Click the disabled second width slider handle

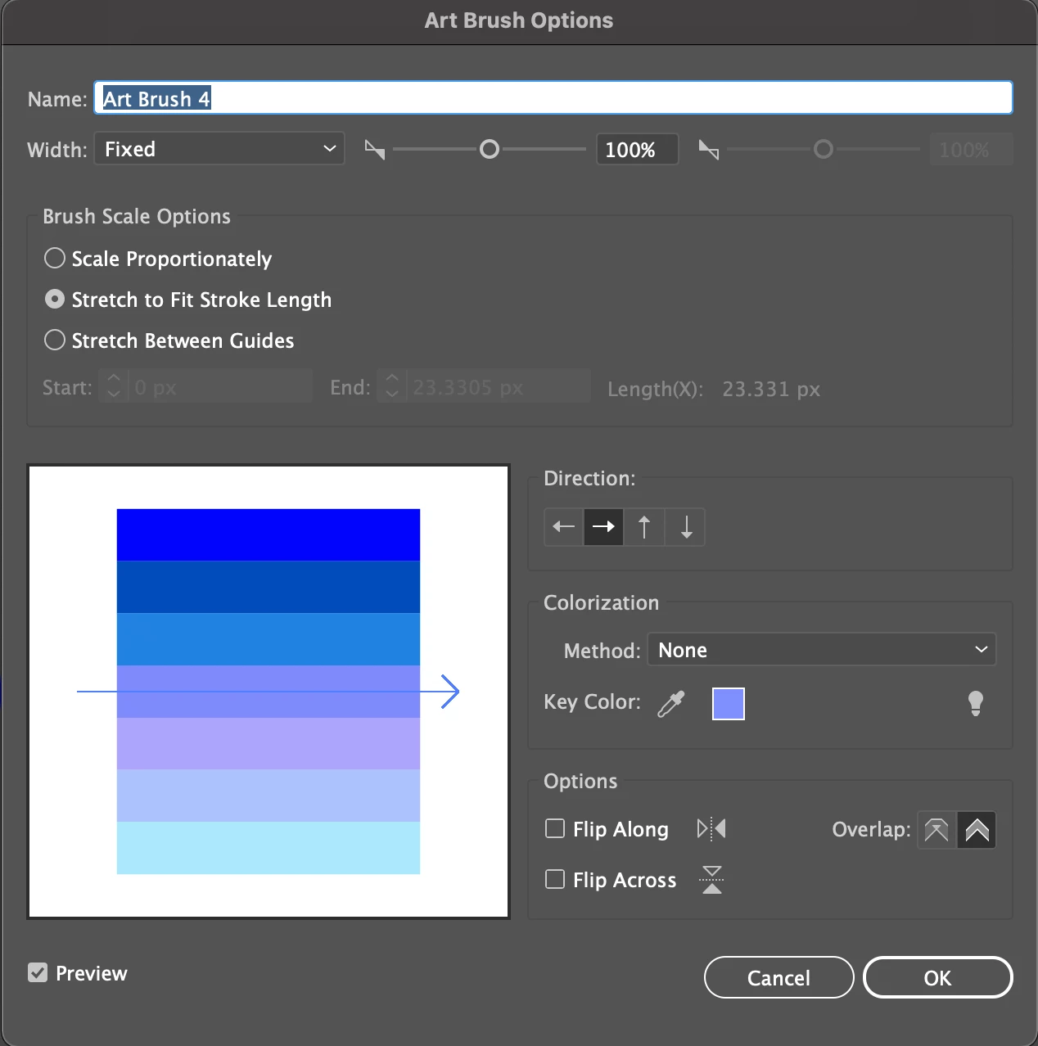click(x=824, y=149)
